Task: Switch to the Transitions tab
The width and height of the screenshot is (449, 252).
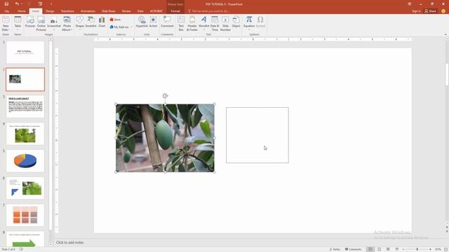Action: click(67, 11)
